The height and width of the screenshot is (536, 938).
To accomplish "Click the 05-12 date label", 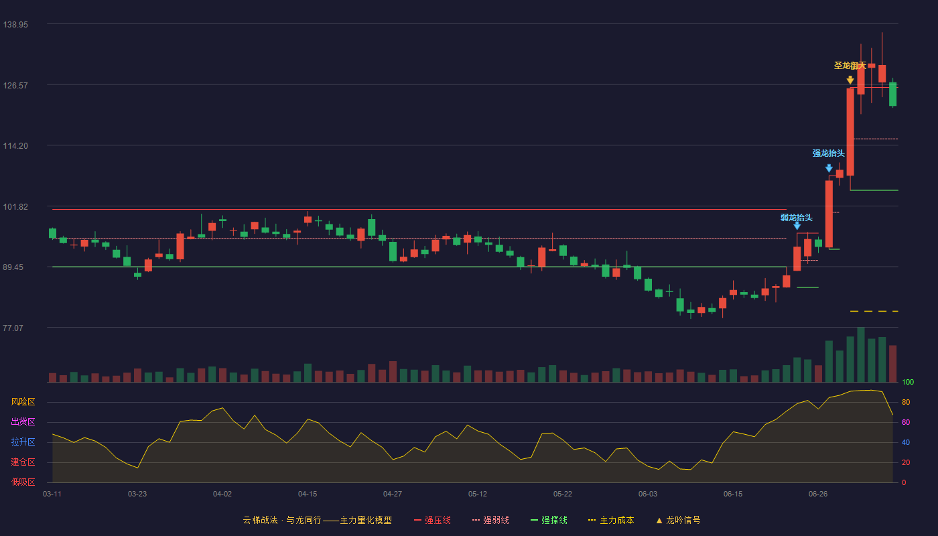I will coord(478,494).
